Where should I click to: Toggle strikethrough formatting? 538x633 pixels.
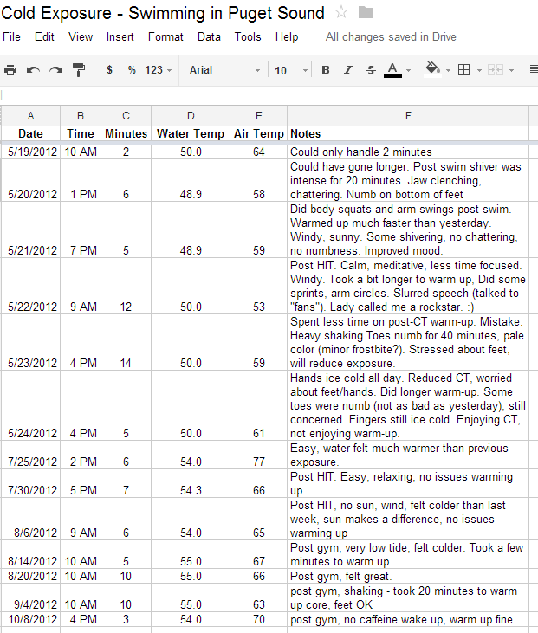pyautogui.click(x=371, y=70)
